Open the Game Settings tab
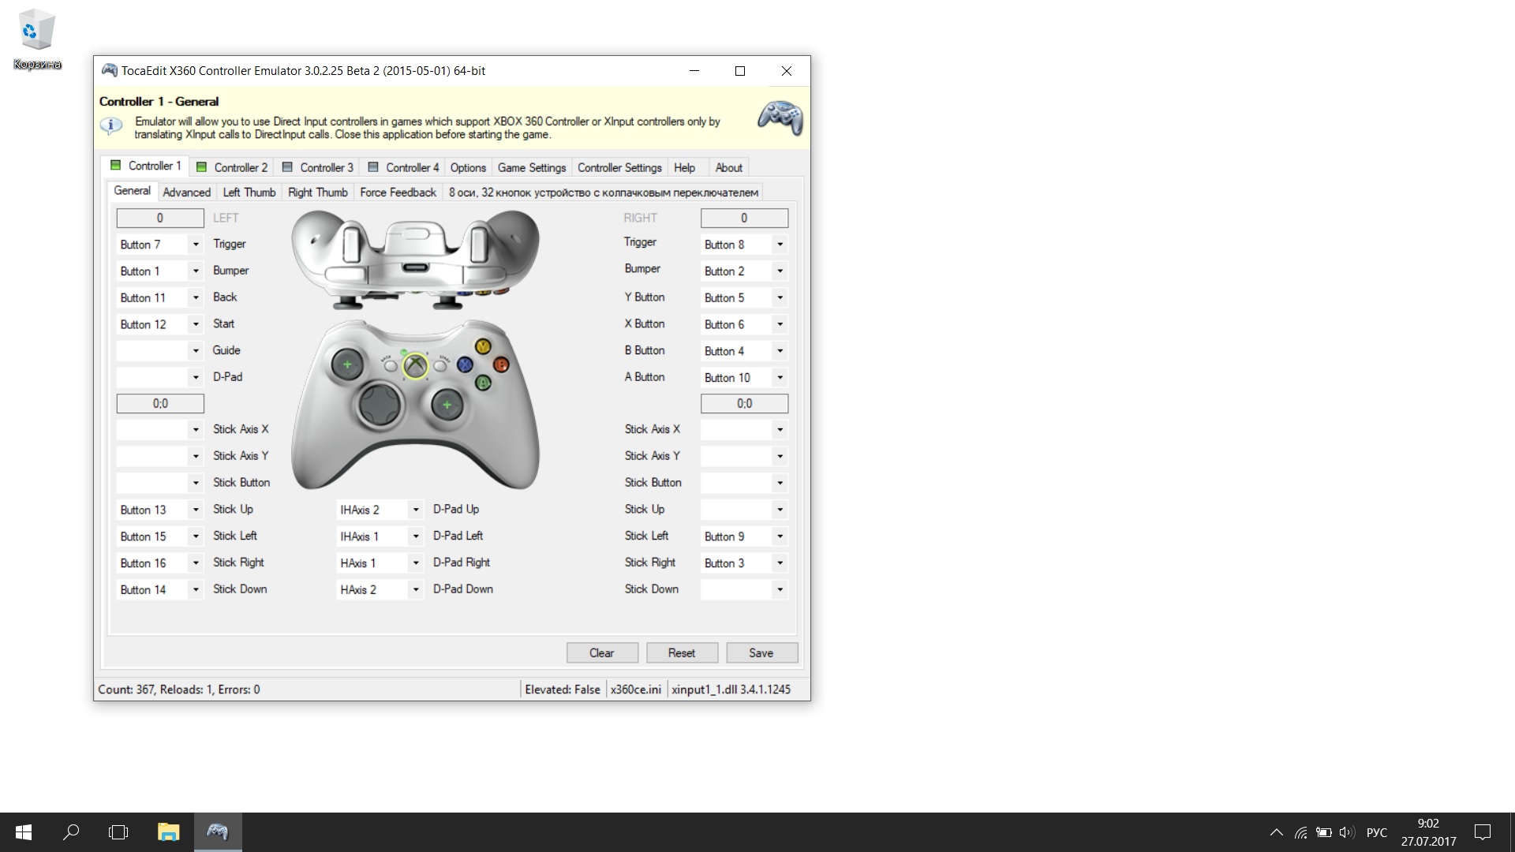1515x852 pixels. tap(531, 167)
